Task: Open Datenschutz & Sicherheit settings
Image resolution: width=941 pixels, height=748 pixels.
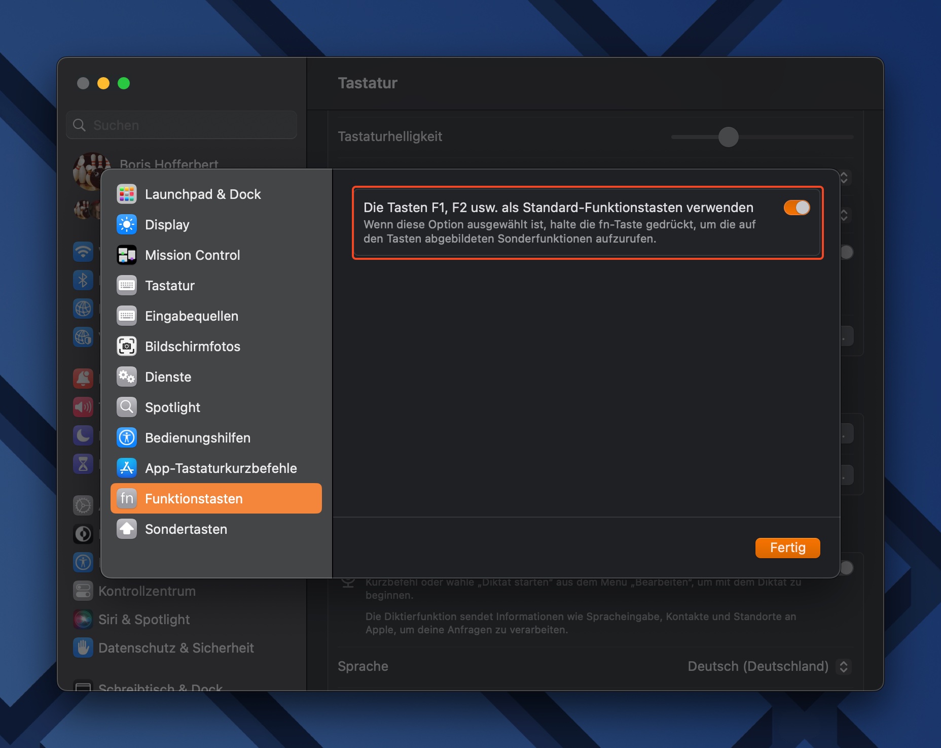Action: (175, 648)
